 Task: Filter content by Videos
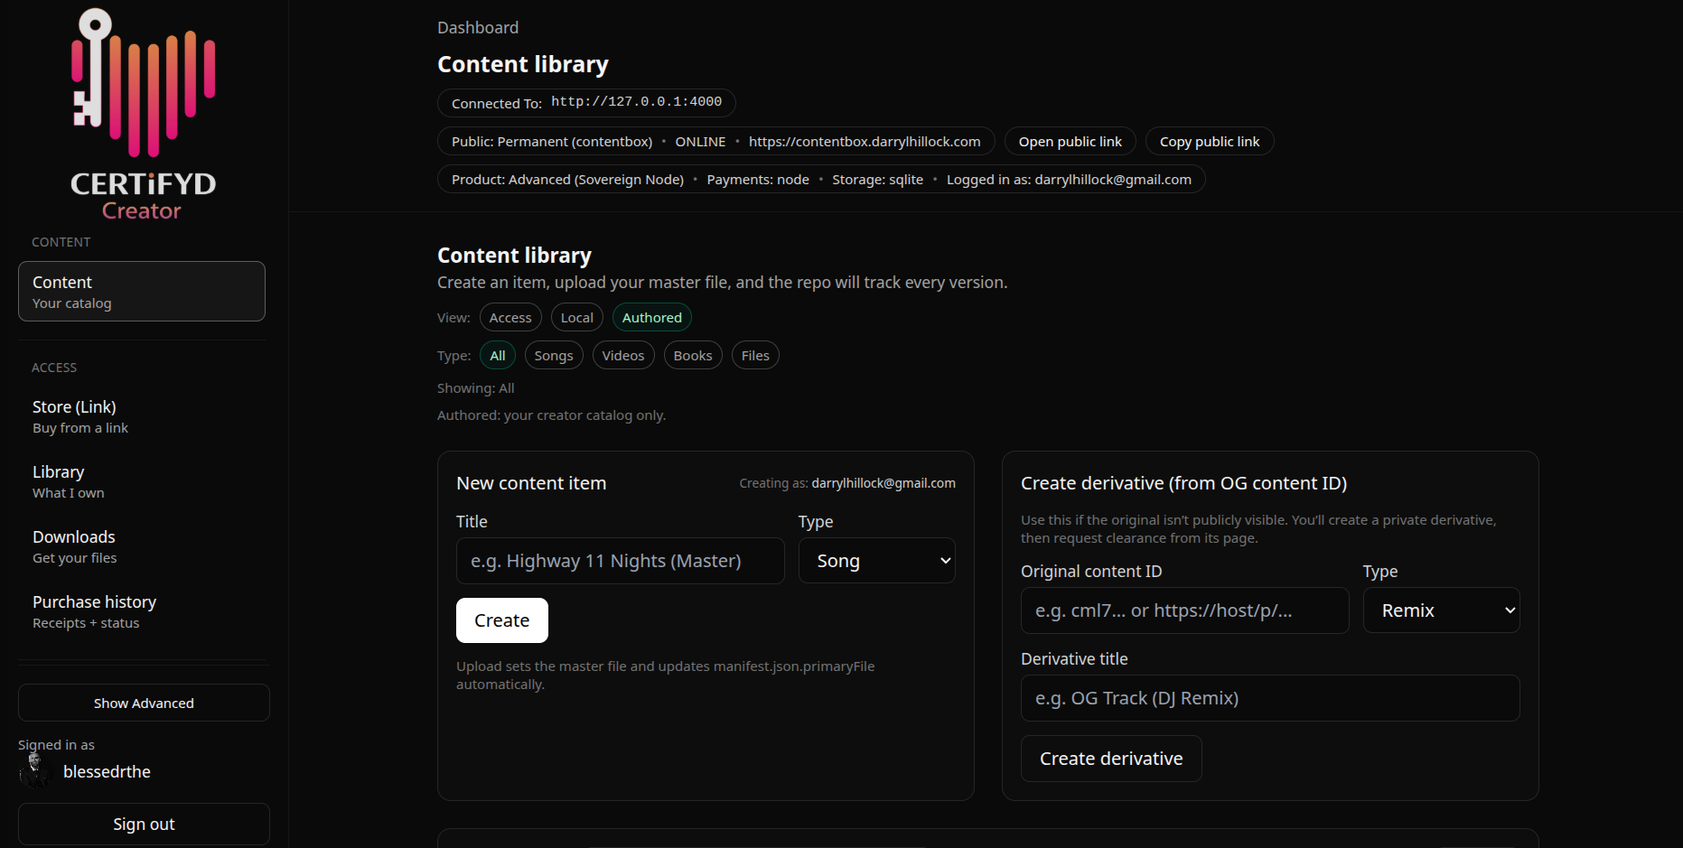click(622, 355)
